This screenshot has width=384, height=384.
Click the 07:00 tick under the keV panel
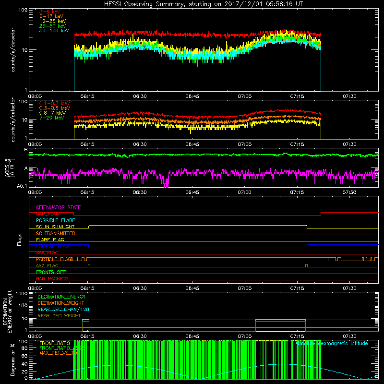[x=245, y=96]
